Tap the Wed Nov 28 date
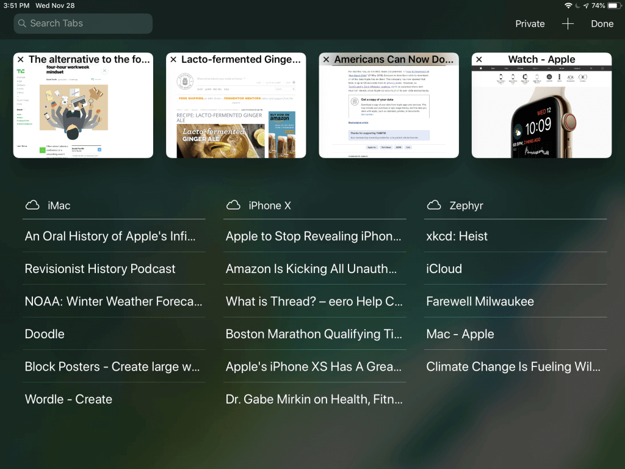Screen dimensions: 625x469 [x=55, y=5]
